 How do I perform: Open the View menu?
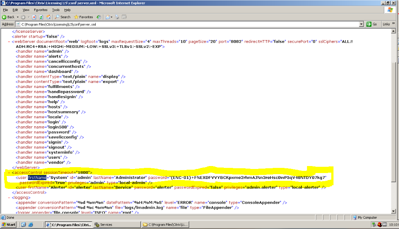(x=26, y=10)
